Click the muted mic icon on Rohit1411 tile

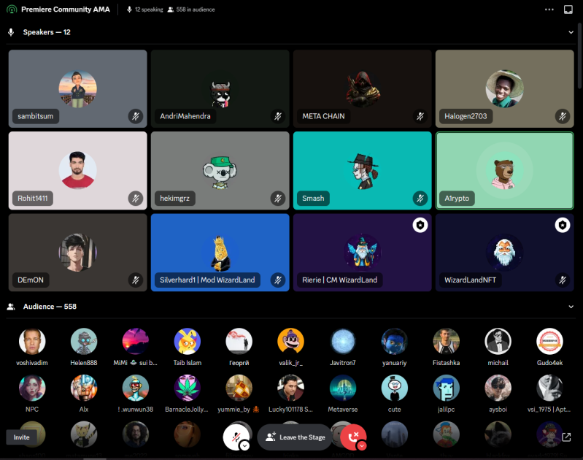tap(136, 199)
